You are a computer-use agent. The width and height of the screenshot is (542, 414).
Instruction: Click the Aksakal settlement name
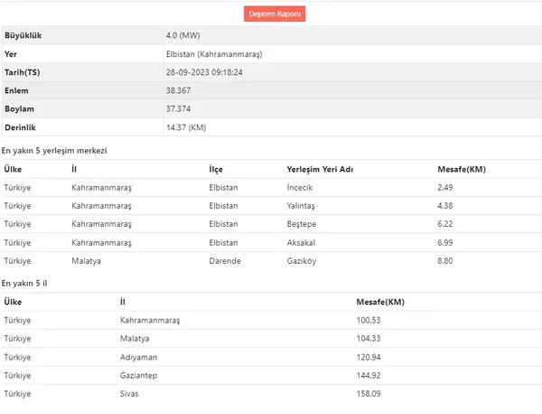click(x=302, y=242)
